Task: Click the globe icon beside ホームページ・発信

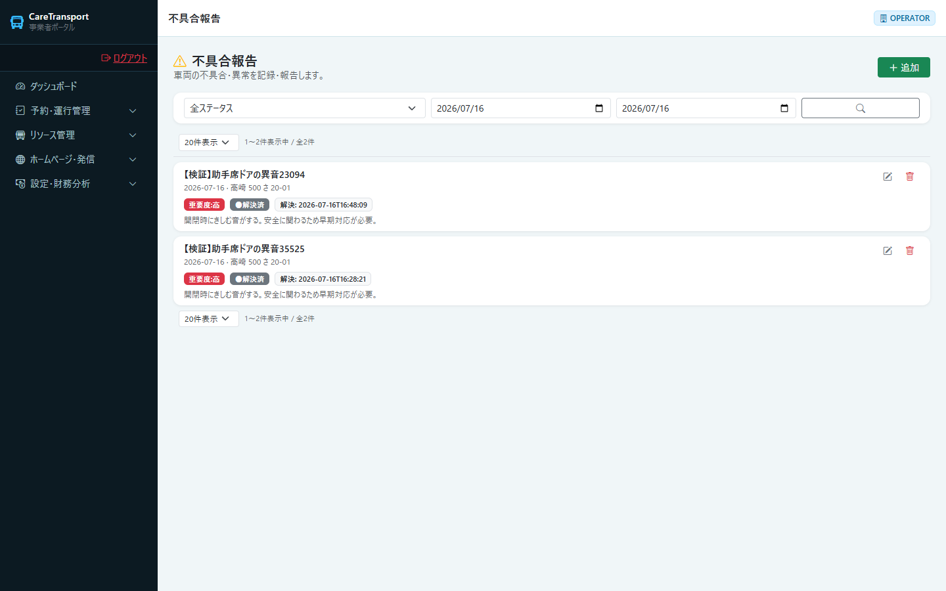Action: [20, 159]
